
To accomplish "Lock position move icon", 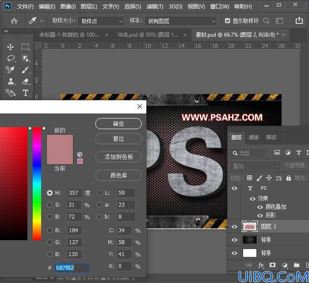I will point(269,178).
